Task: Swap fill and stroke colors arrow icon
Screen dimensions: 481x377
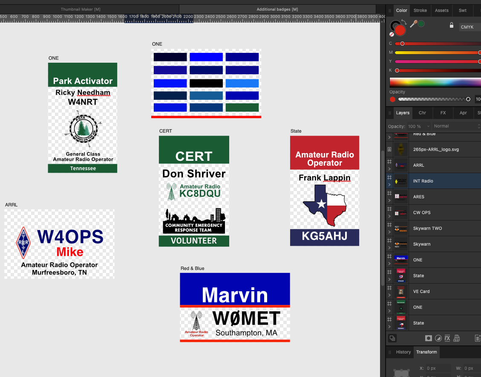Action: (x=403, y=22)
